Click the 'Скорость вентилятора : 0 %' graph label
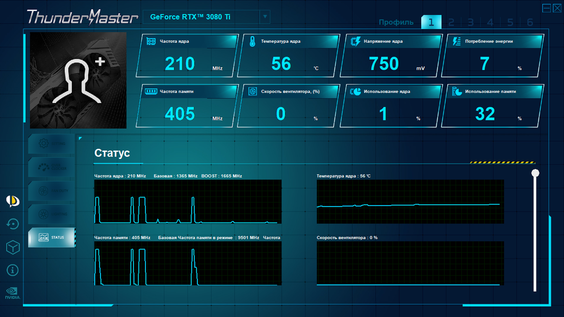This screenshot has height=317, width=564. 347,238
